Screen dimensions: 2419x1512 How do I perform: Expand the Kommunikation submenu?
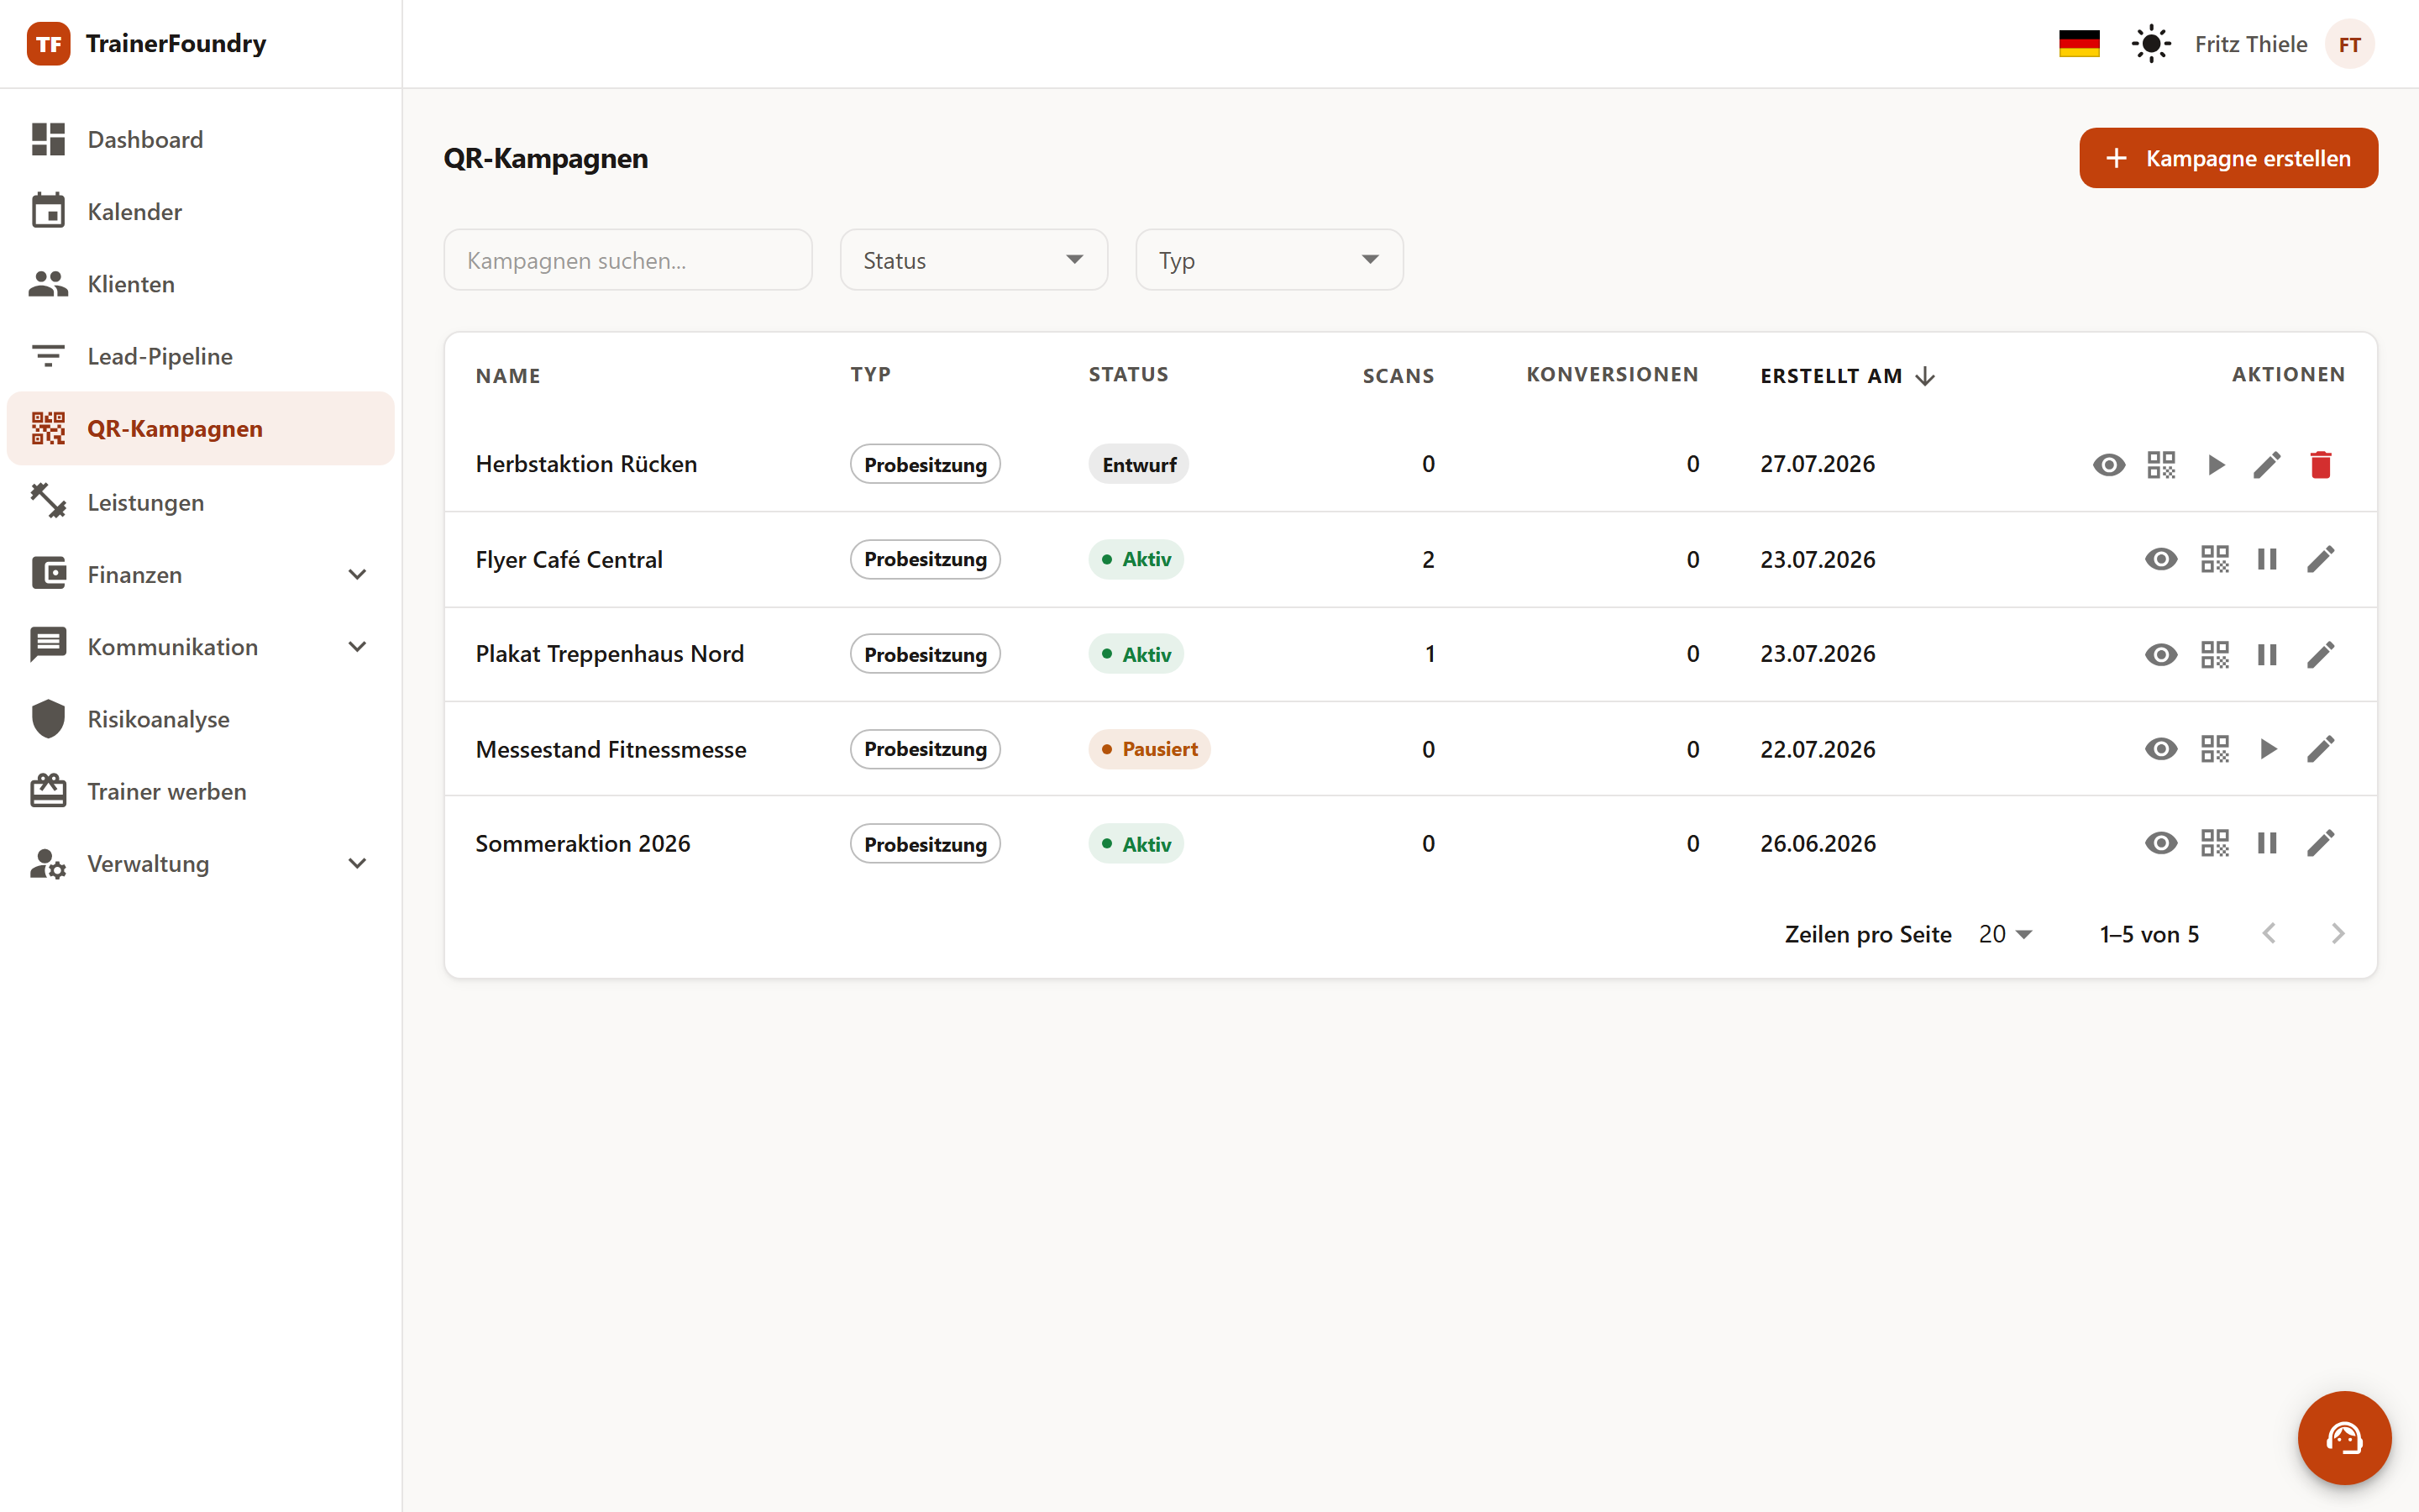(x=357, y=647)
